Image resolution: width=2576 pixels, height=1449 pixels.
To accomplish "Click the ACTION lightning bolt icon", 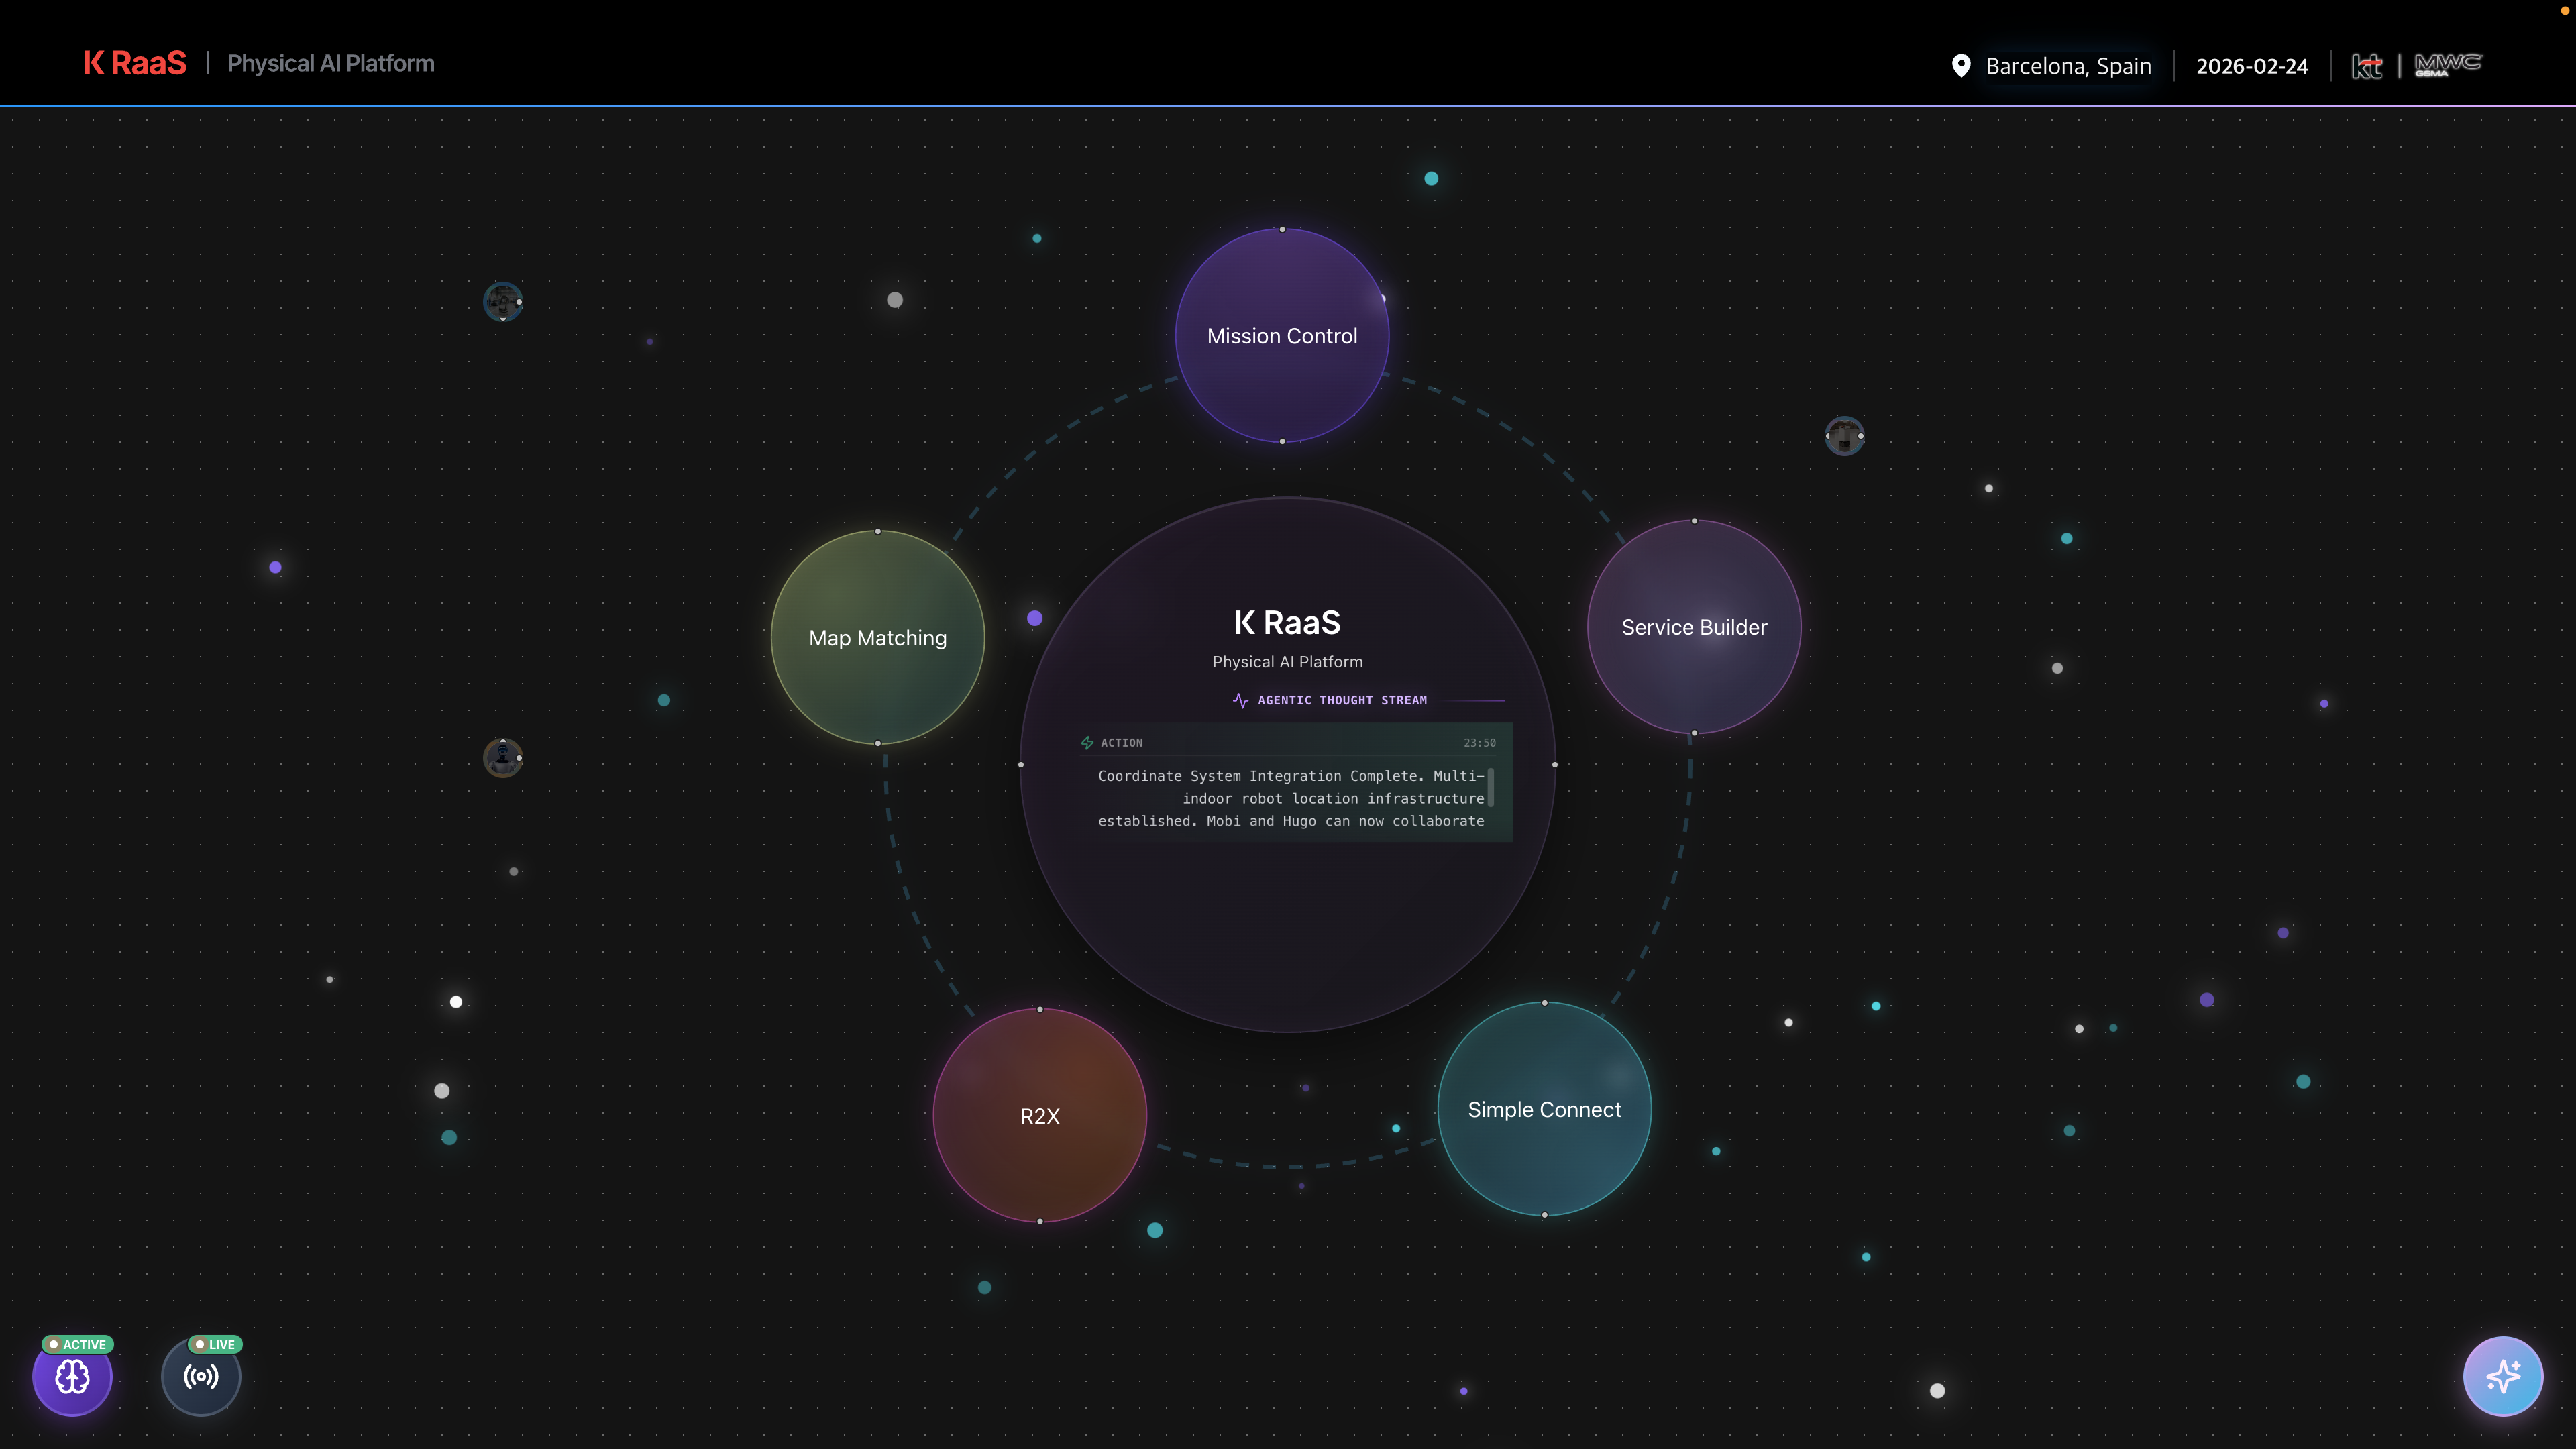I will [x=1087, y=742].
